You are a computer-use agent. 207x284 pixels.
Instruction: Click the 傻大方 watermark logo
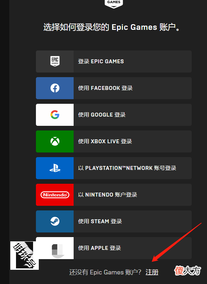(187, 271)
